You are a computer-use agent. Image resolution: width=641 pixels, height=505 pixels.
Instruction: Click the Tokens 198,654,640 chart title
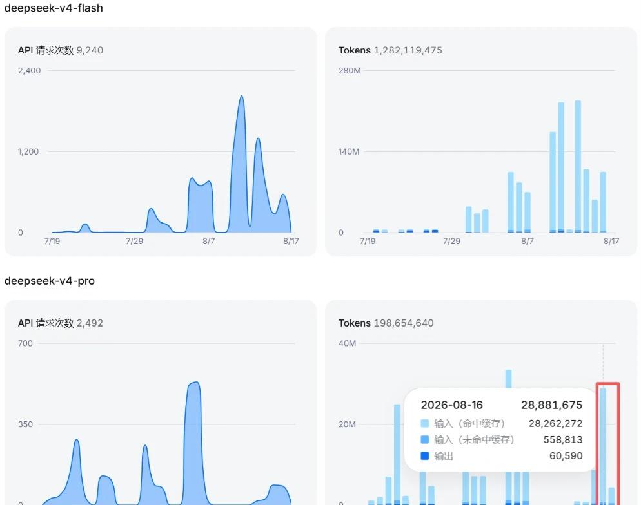pos(386,323)
